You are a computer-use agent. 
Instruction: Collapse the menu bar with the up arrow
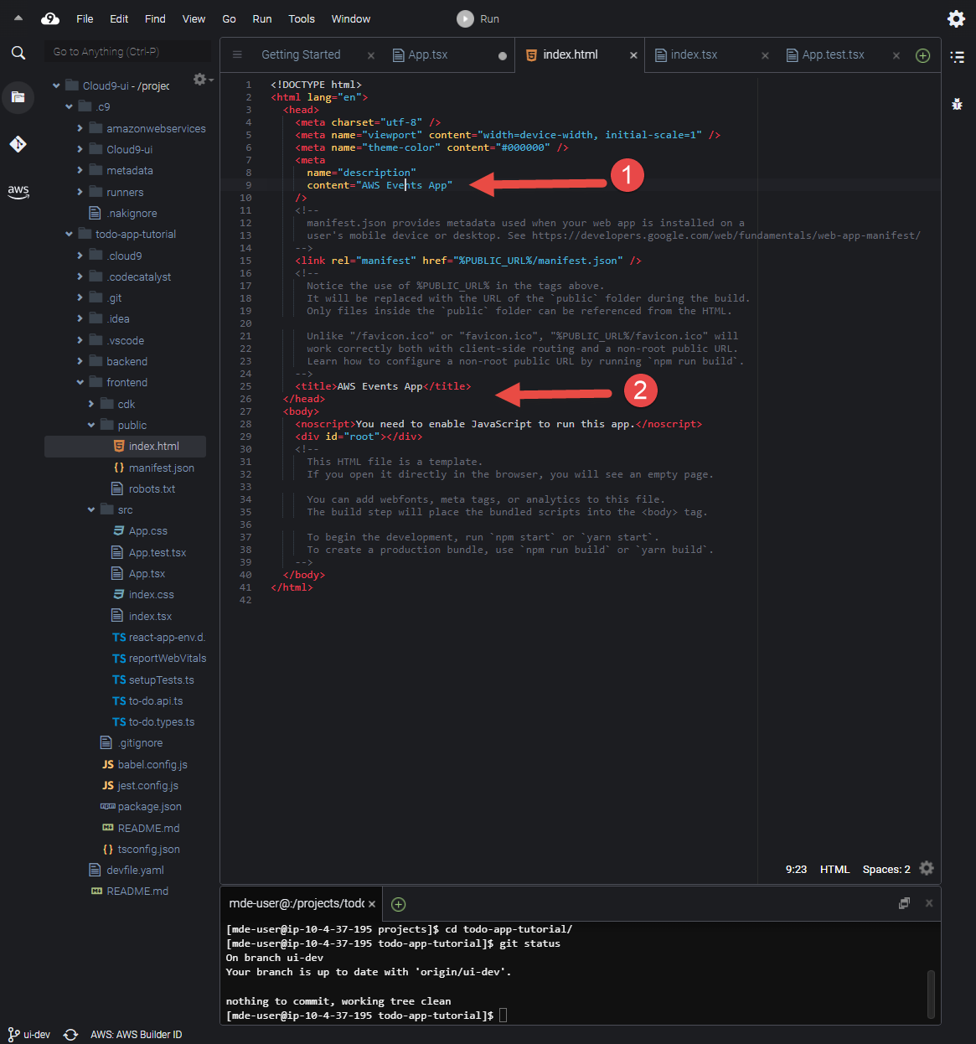click(18, 18)
